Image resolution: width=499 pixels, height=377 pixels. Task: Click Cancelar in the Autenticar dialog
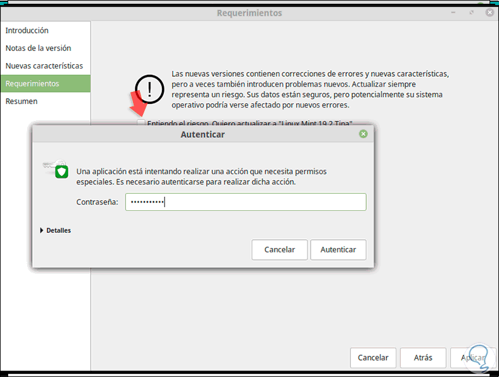[x=279, y=249]
